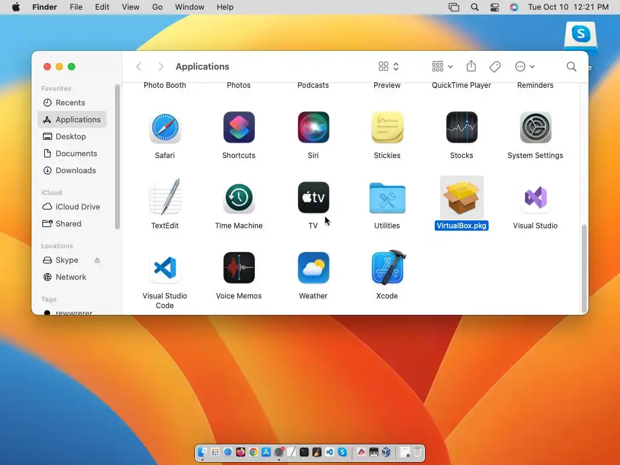Open Skype from the Dock

pos(343,452)
